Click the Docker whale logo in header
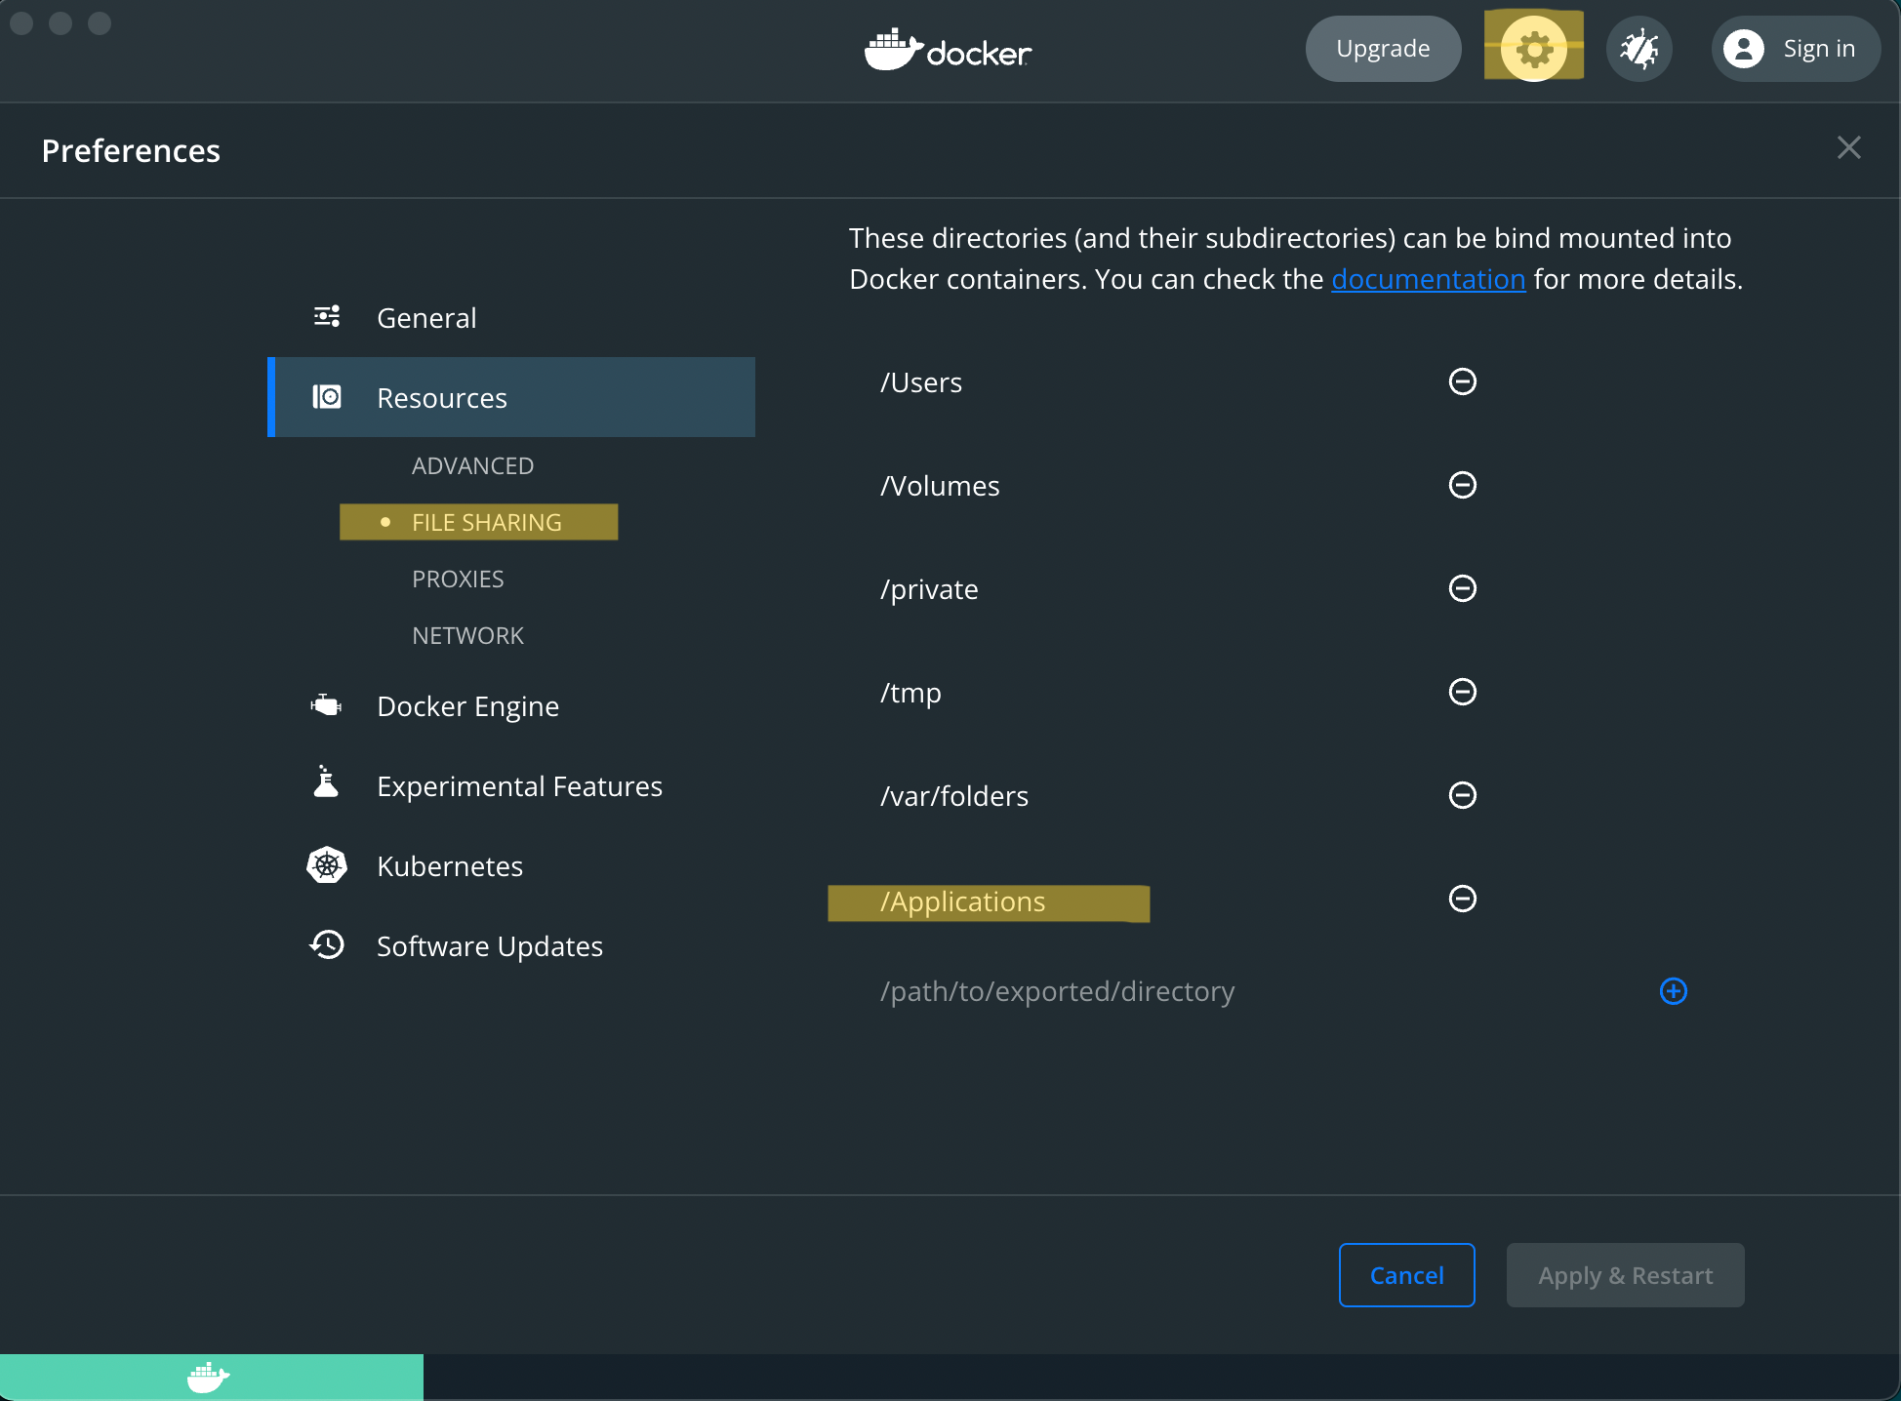Screen dimensions: 1901x1401 pyautogui.click(x=948, y=49)
